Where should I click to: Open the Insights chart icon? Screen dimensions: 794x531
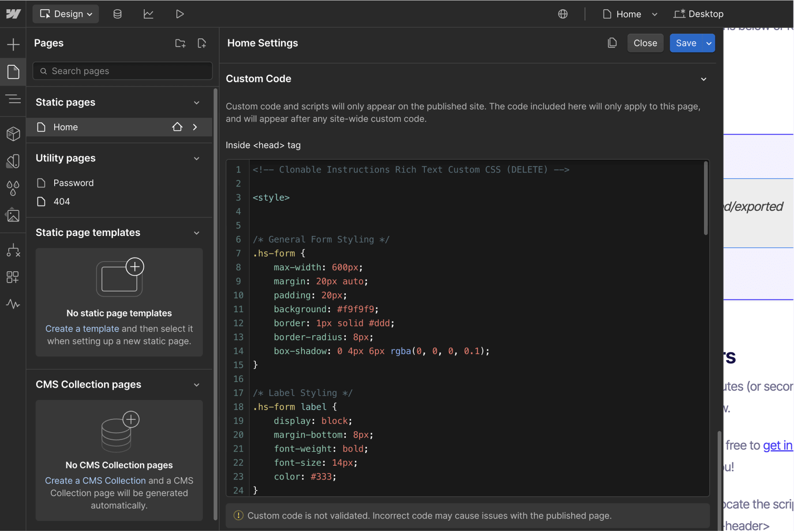148,14
